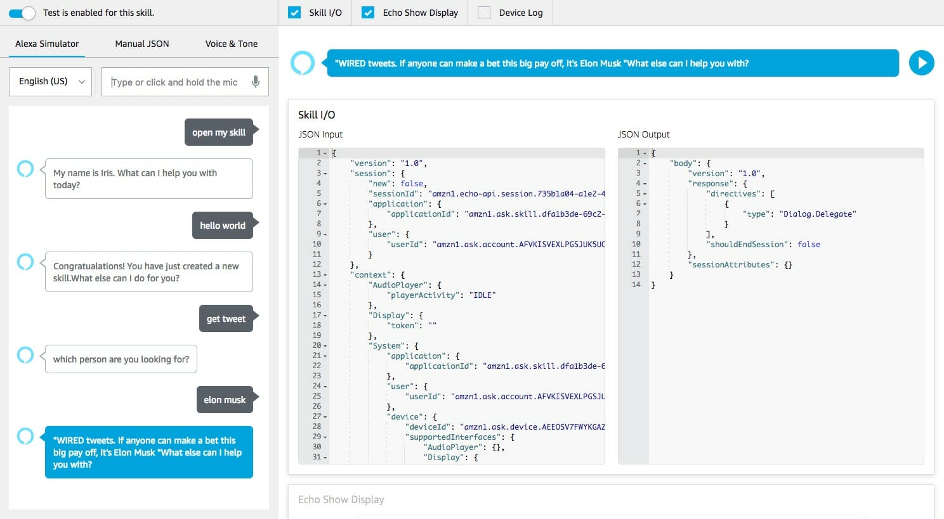The height and width of the screenshot is (519, 944).
Task: Select the 'Congratualations!' response bubble
Action: pos(149,272)
